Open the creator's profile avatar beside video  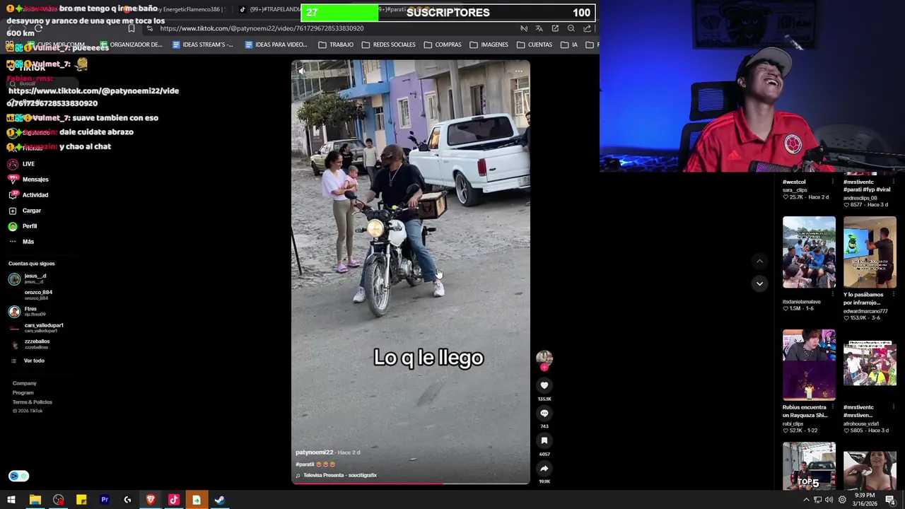tap(544, 357)
